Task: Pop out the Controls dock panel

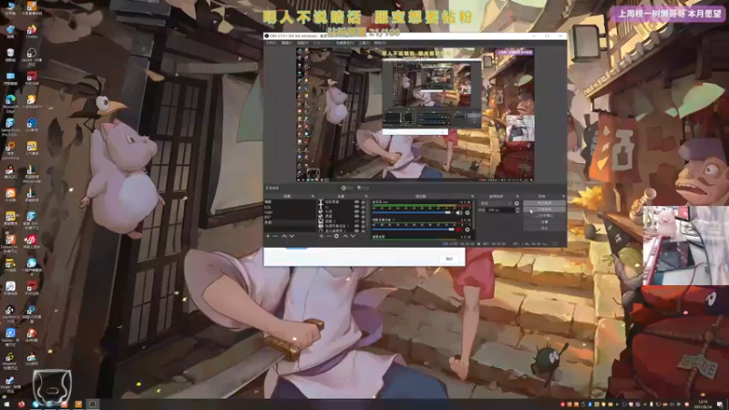Action: point(563,196)
